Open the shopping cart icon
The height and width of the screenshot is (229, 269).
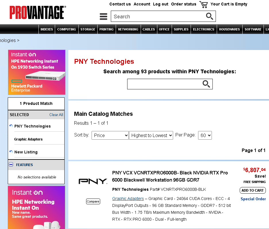pyautogui.click(x=204, y=4)
